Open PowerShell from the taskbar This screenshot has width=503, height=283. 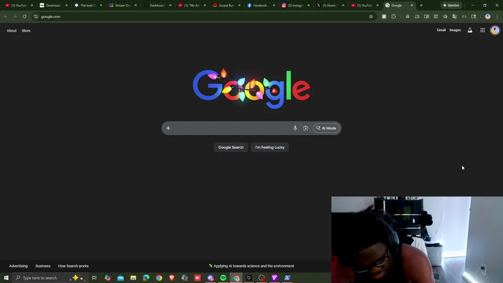pos(287,278)
